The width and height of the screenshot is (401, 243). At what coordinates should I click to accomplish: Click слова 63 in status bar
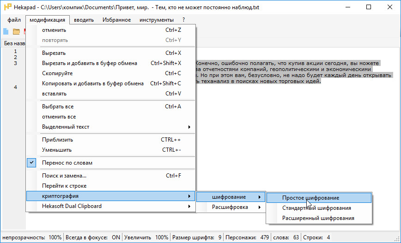(x=286, y=237)
